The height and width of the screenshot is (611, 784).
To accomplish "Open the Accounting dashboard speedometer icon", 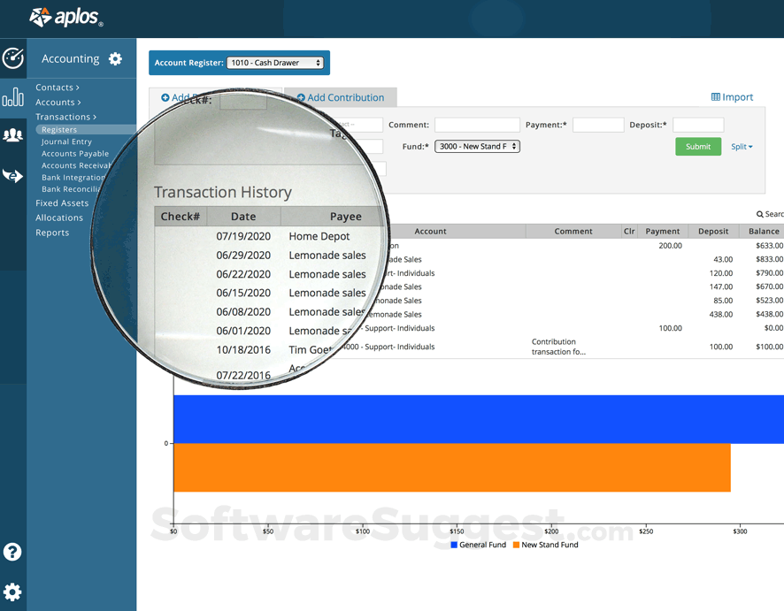I will tap(12, 58).
